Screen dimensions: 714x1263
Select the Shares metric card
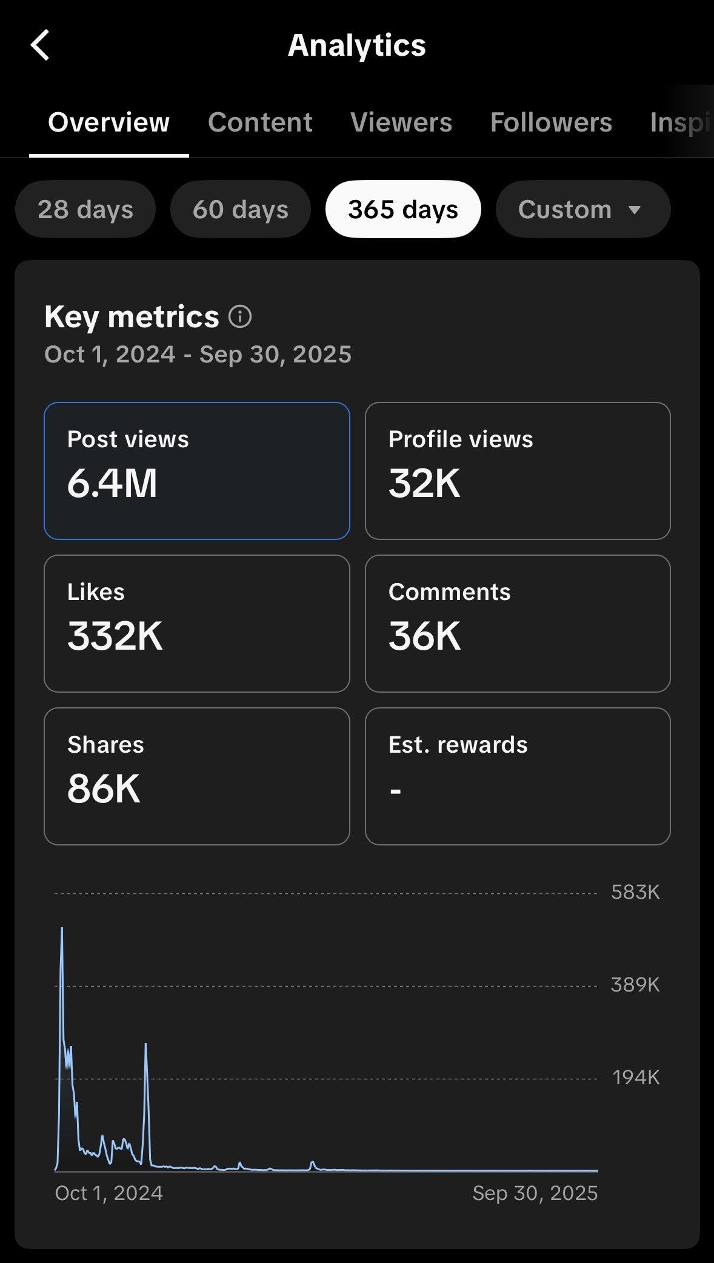(197, 776)
